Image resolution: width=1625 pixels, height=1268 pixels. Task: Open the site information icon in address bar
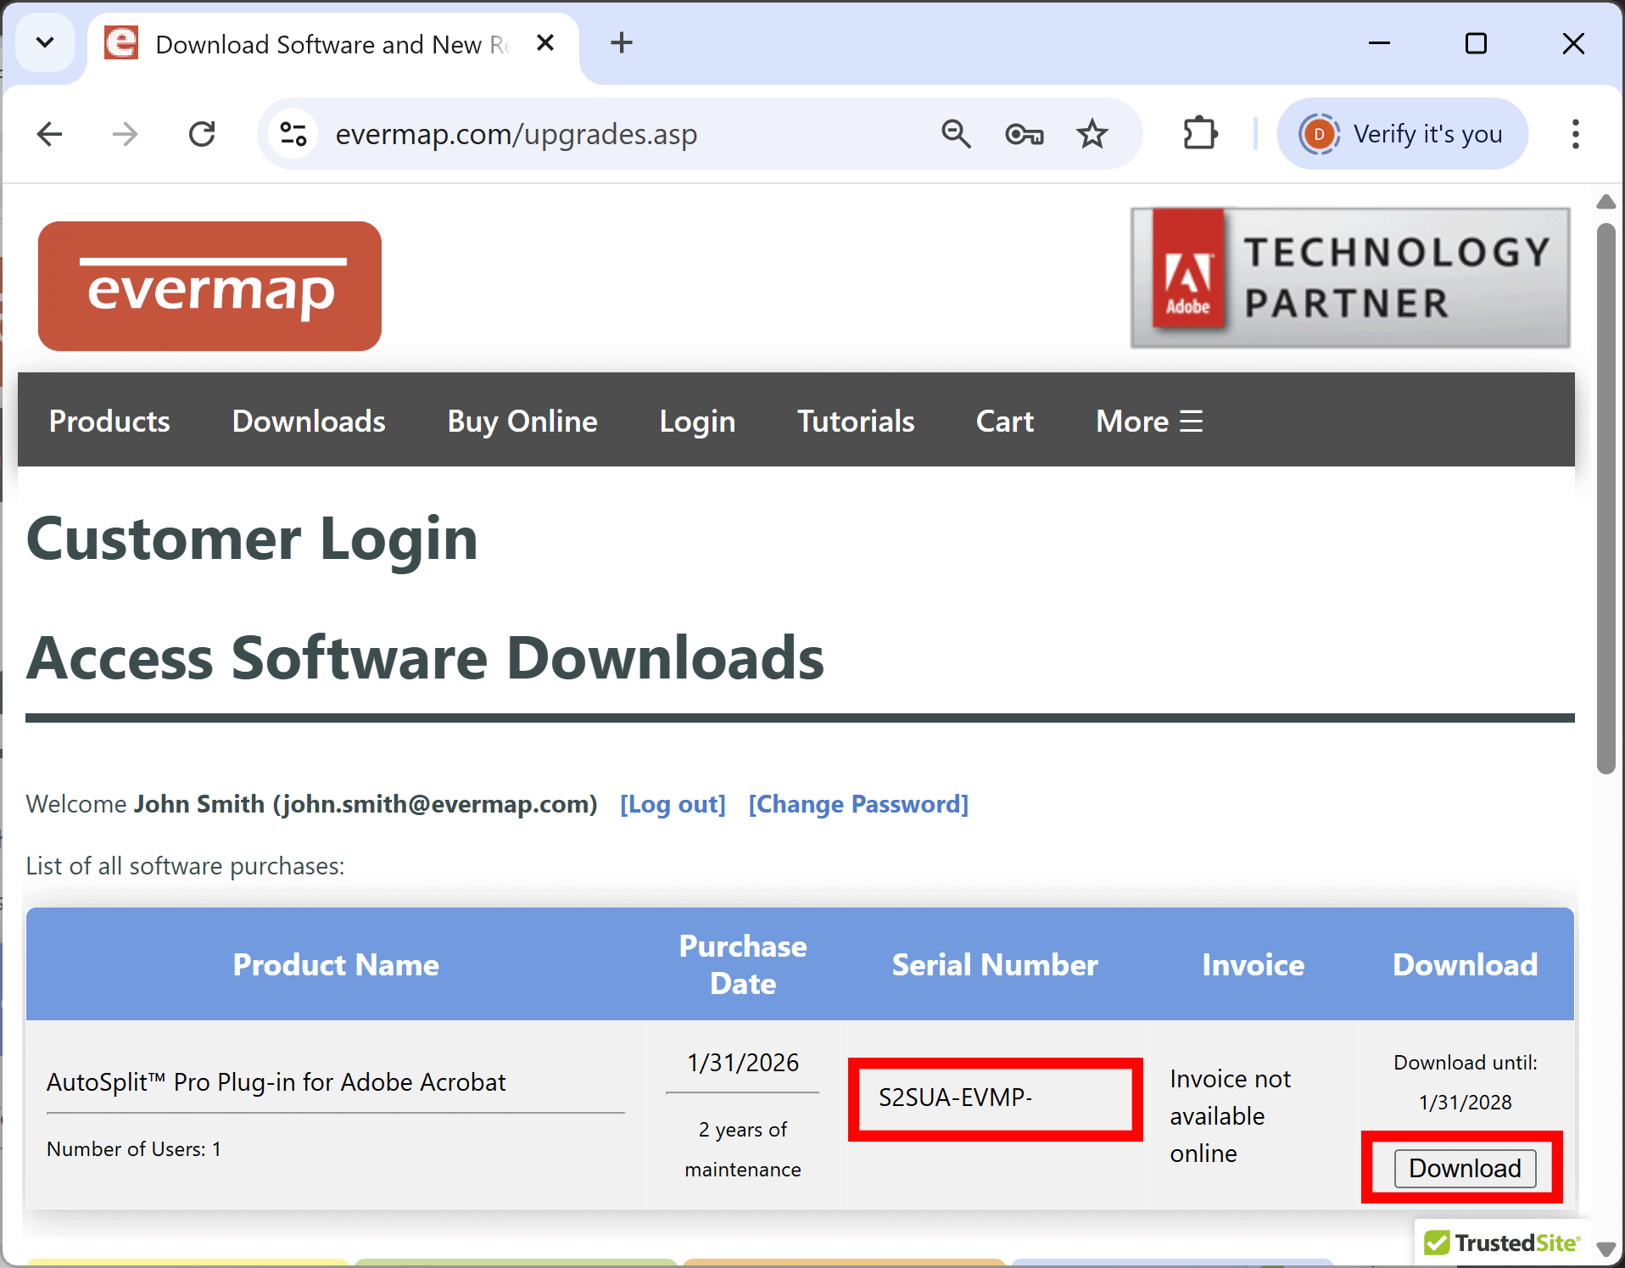[293, 134]
